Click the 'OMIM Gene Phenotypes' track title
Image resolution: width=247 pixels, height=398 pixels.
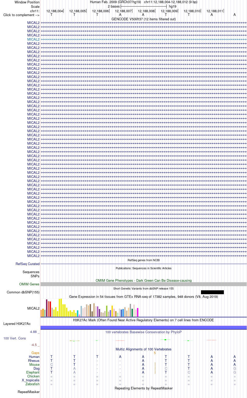pos(144,280)
